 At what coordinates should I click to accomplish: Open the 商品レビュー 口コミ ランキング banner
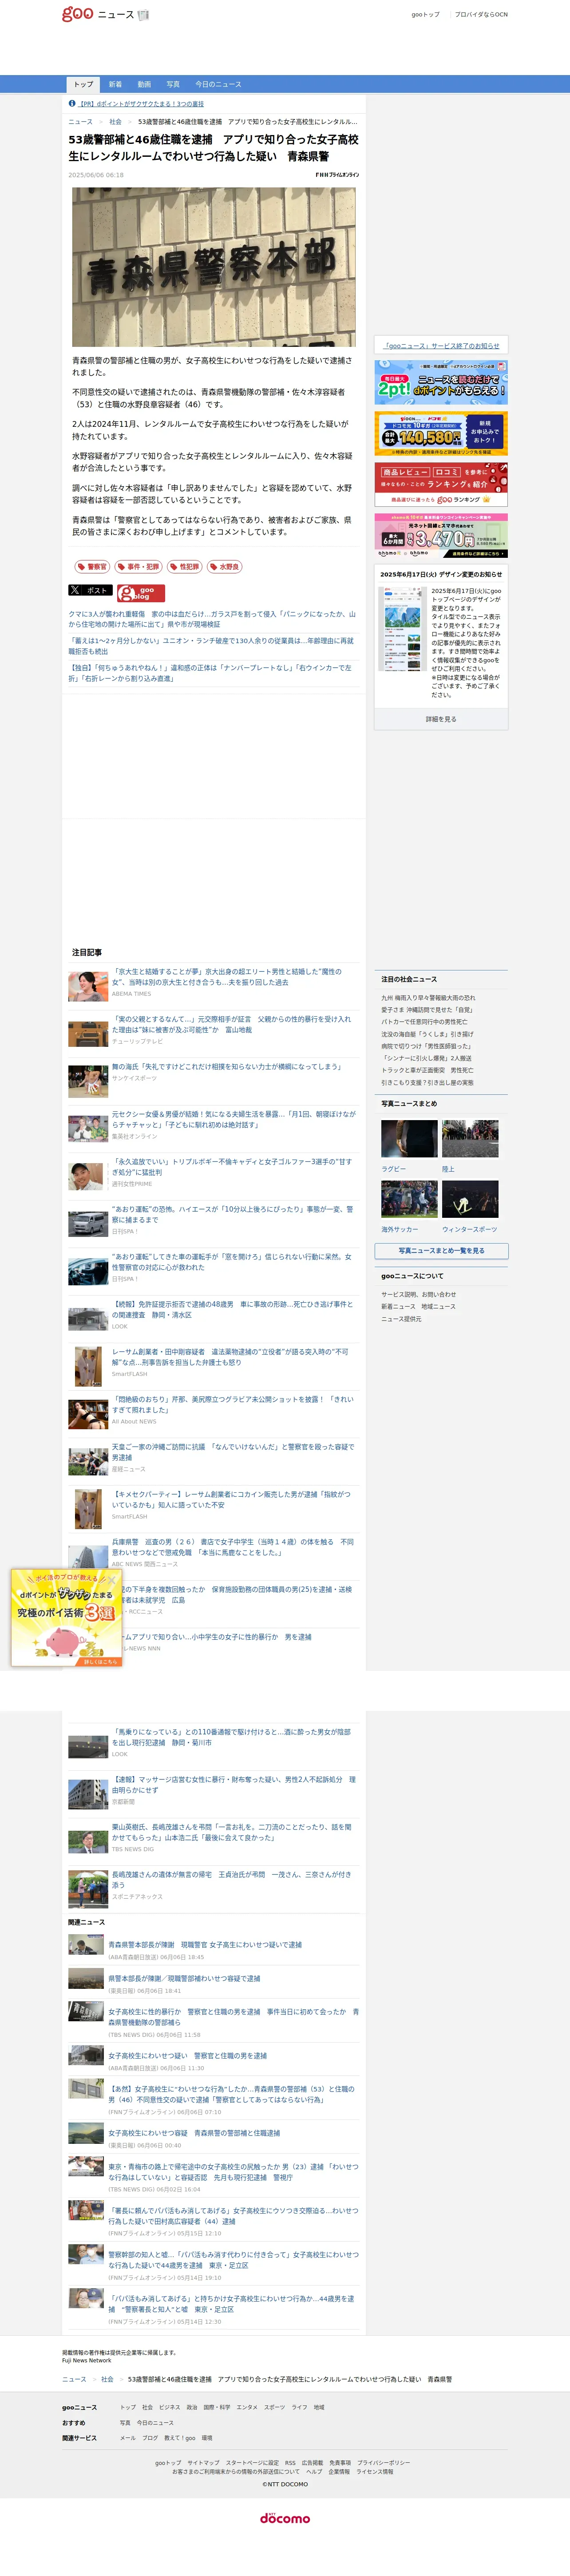coord(441,484)
